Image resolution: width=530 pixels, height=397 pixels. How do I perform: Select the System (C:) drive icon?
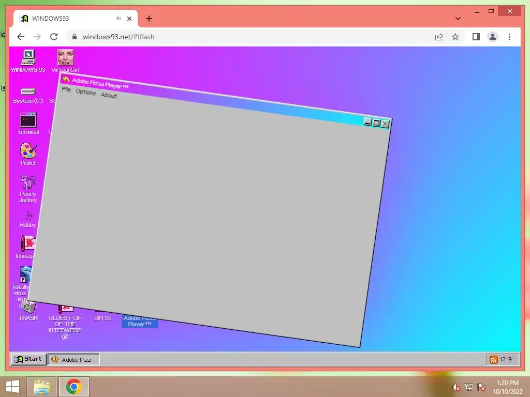tap(28, 96)
